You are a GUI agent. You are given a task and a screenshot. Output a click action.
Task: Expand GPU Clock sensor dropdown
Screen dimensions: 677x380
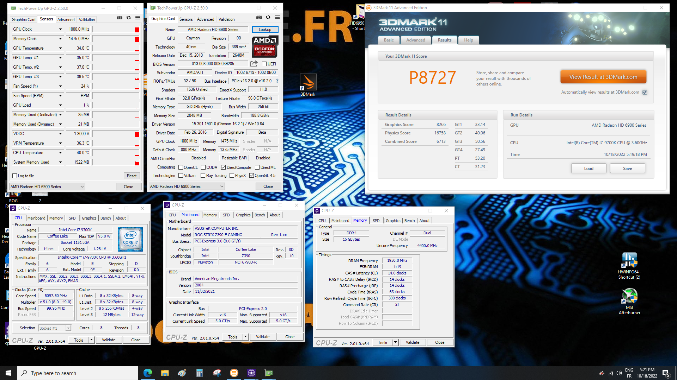coord(60,29)
